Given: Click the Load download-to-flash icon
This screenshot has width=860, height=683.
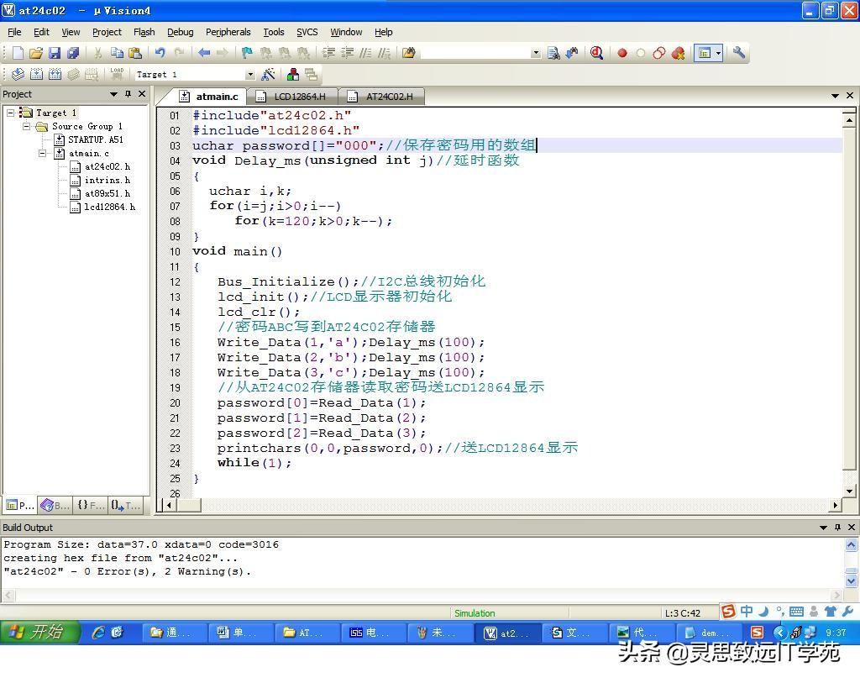Looking at the screenshot, I should 117,75.
